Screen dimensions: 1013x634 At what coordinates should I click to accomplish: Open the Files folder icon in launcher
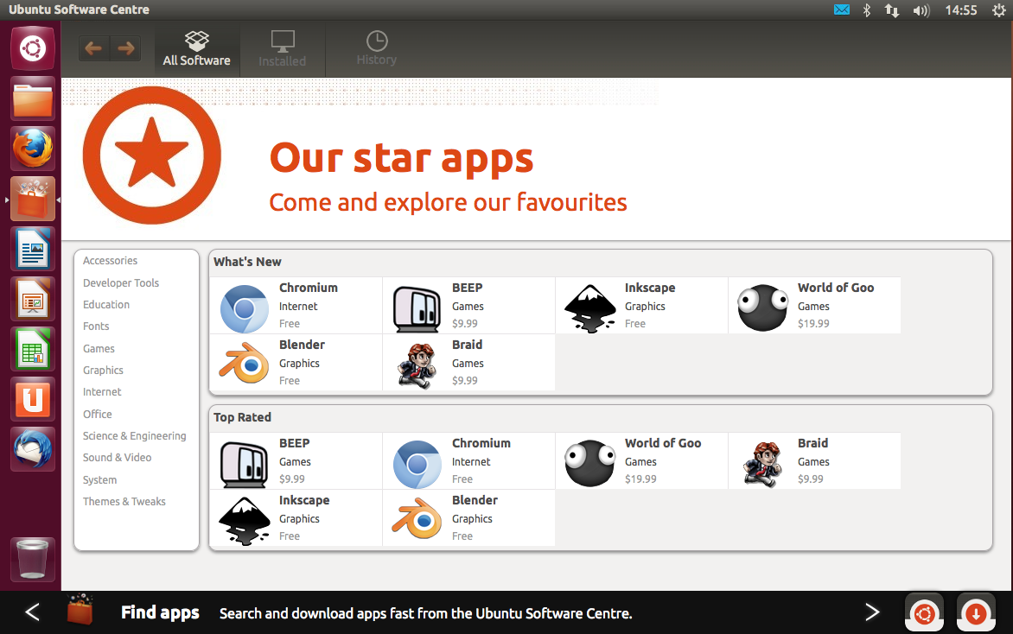[x=32, y=98]
